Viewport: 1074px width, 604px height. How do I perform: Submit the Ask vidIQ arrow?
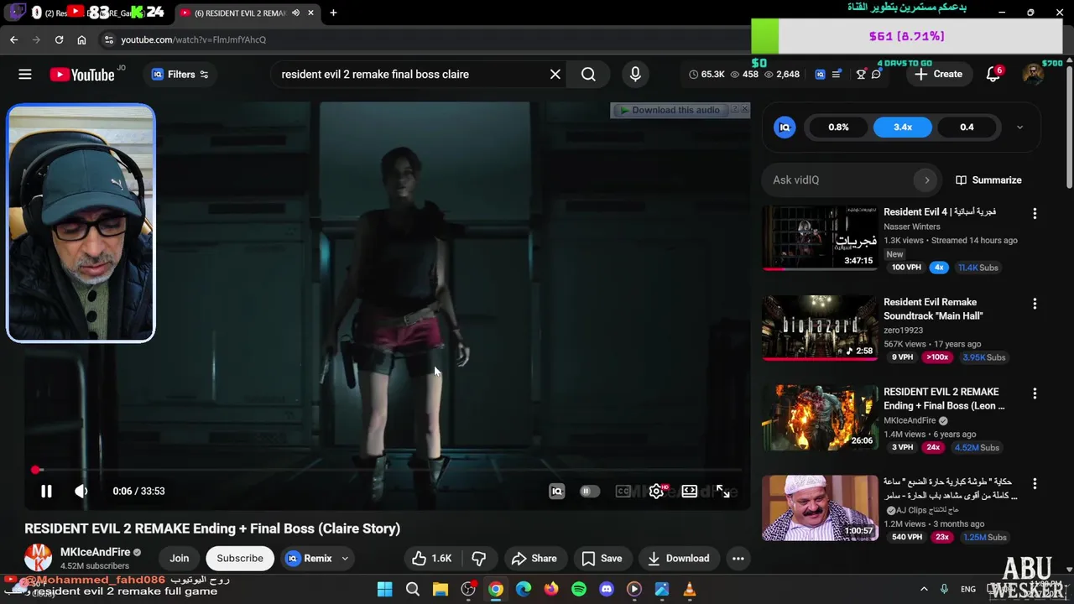tap(926, 180)
